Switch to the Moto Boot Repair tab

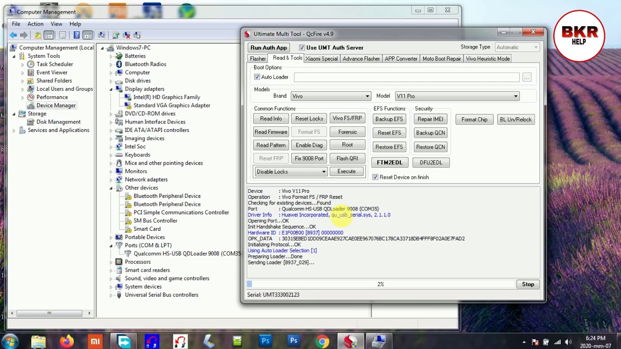(441, 59)
